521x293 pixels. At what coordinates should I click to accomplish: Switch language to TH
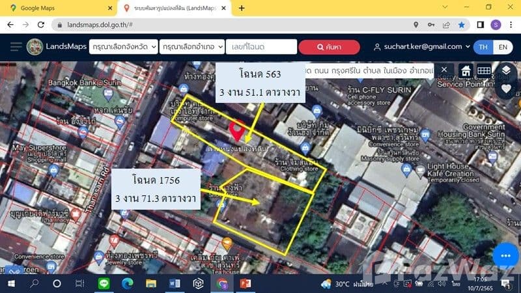(x=483, y=47)
